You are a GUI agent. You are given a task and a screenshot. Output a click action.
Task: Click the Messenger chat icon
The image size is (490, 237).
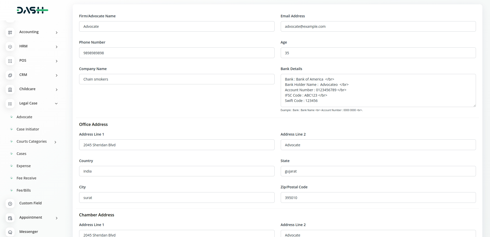click(x=10, y=232)
